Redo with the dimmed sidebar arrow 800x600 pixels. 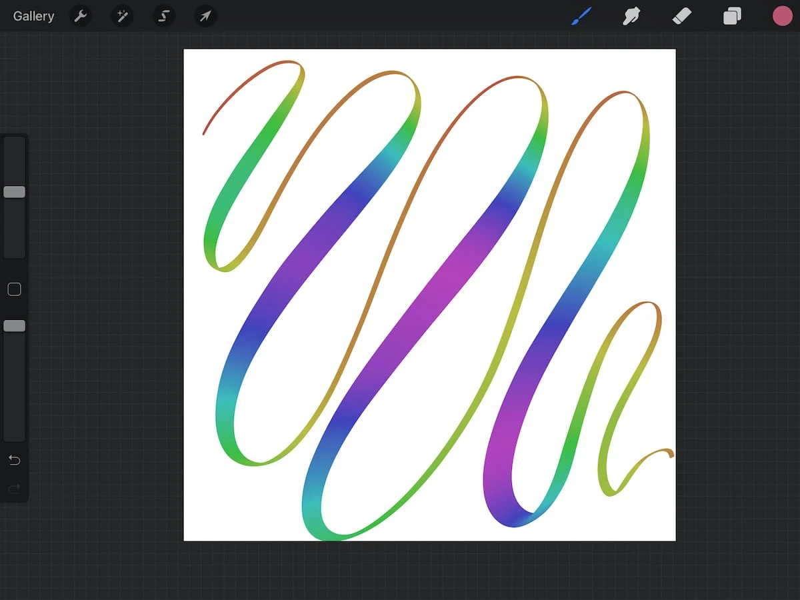(14, 489)
